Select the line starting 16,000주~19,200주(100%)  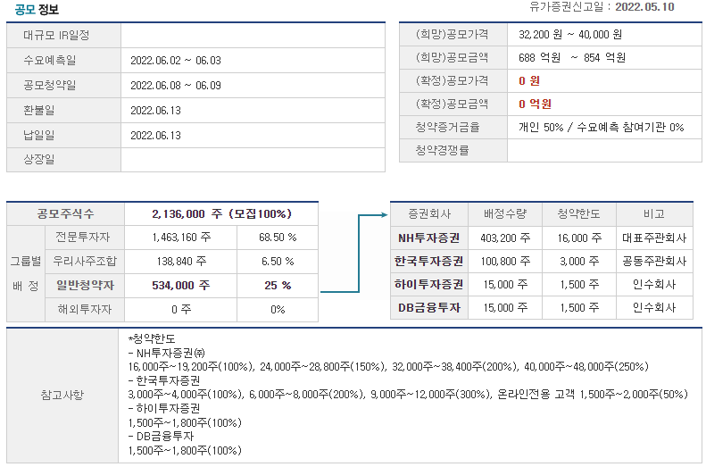388,367
